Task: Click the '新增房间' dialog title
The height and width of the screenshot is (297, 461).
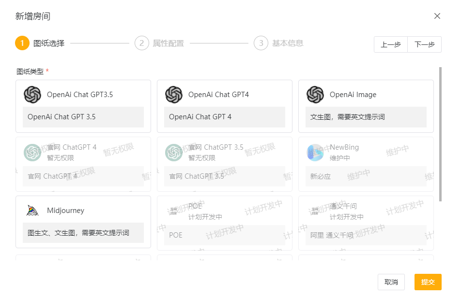Action: pos(33,16)
